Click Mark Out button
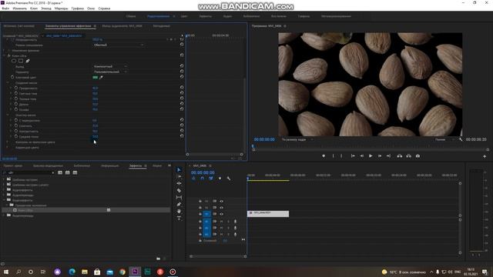The height and width of the screenshot is (277, 493). [341, 155]
